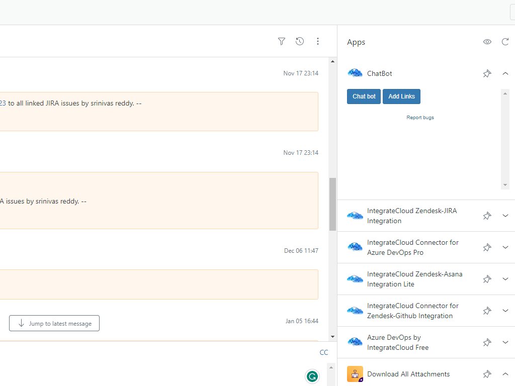Viewport: 515px width, 386px height.
Task: Pin the Zendesk-Asana Integration Lite app
Action: click(x=487, y=279)
